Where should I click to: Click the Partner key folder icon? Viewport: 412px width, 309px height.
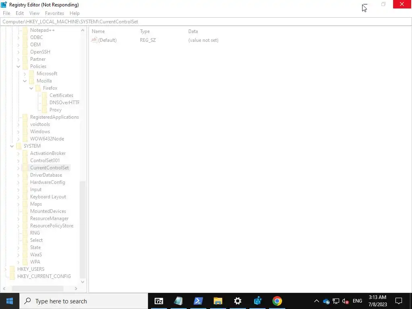coord(25,59)
